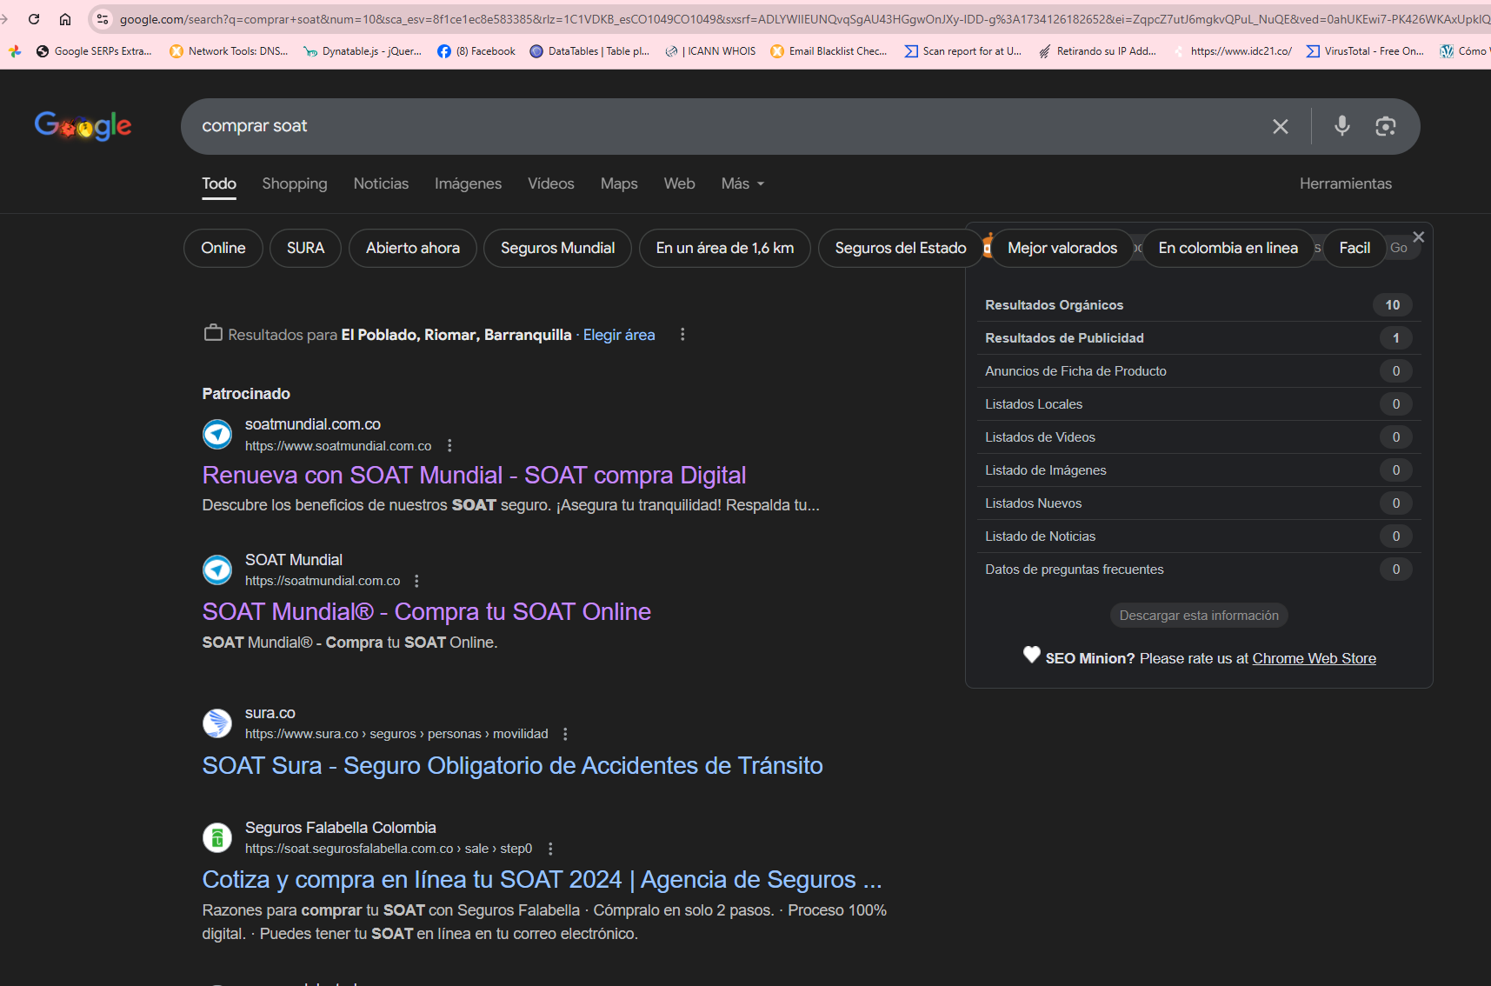The image size is (1491, 986).
Task: Open the VirusTotal bookmark
Action: pyautogui.click(x=1366, y=51)
